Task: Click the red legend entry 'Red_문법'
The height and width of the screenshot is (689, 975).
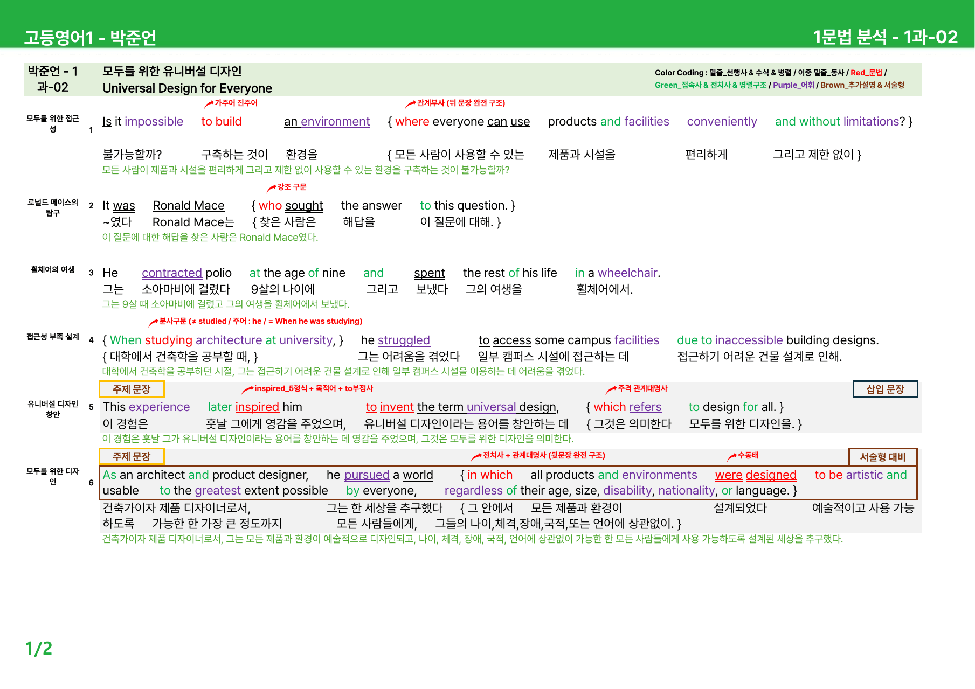Action: coord(866,73)
